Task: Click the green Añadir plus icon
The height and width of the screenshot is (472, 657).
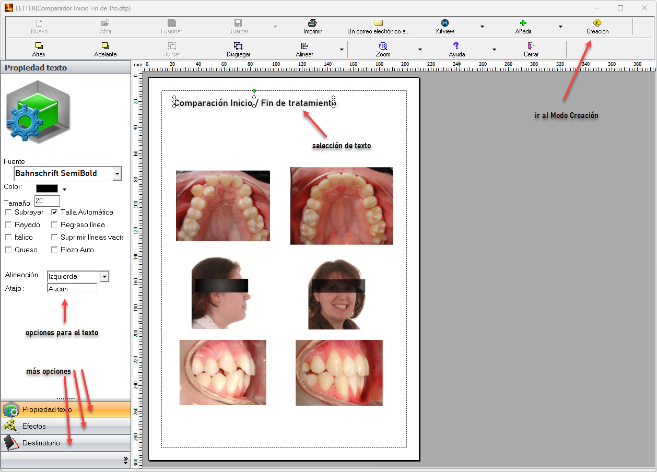Action: [x=523, y=23]
